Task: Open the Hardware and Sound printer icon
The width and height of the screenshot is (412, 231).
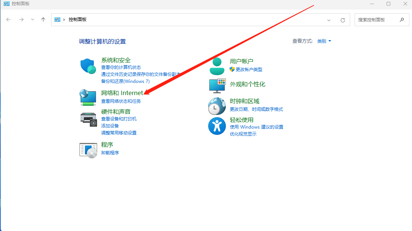Action: coord(89,119)
